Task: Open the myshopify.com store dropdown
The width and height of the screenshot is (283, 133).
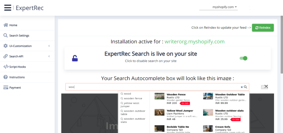Action: [218, 7]
